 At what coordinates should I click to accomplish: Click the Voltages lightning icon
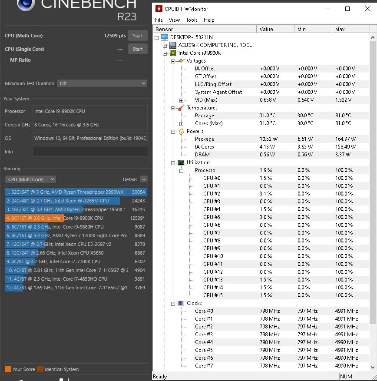tap(181, 61)
